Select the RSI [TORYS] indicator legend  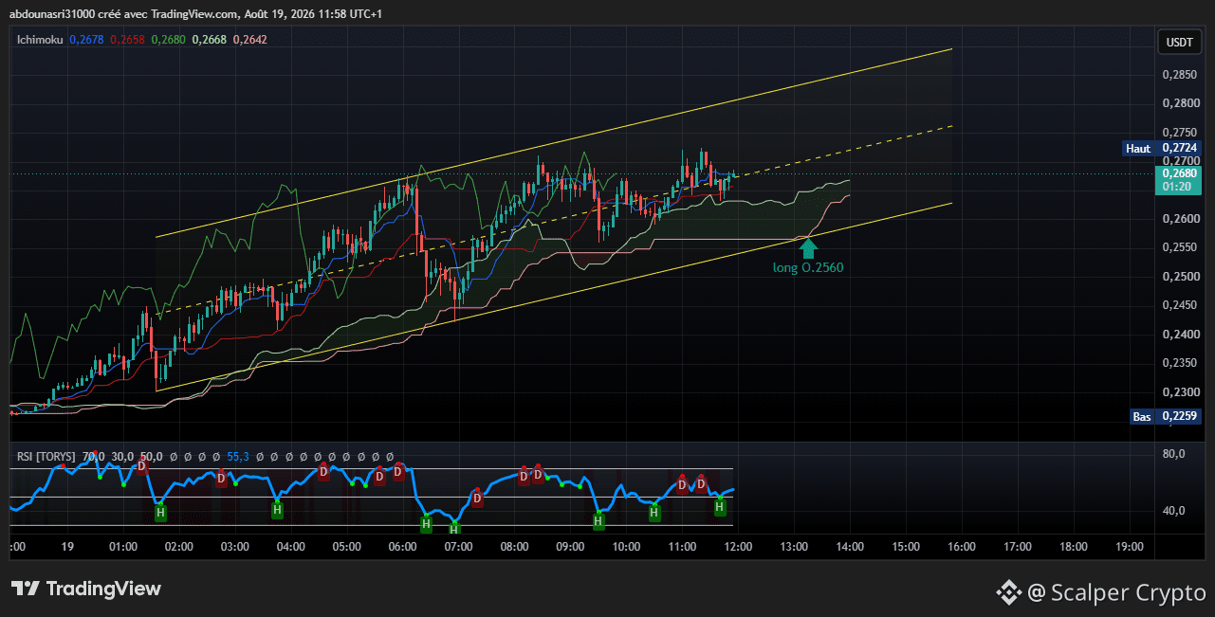[x=47, y=457]
